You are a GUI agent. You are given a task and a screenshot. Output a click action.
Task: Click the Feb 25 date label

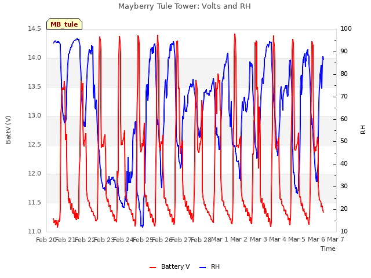pos(143,240)
